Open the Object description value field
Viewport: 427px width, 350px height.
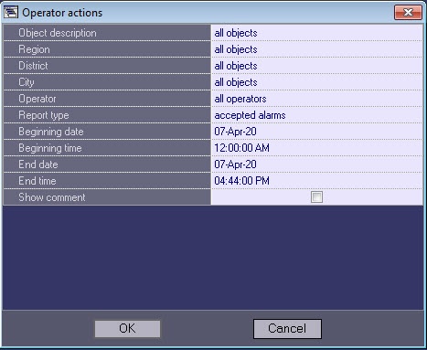(x=316, y=33)
